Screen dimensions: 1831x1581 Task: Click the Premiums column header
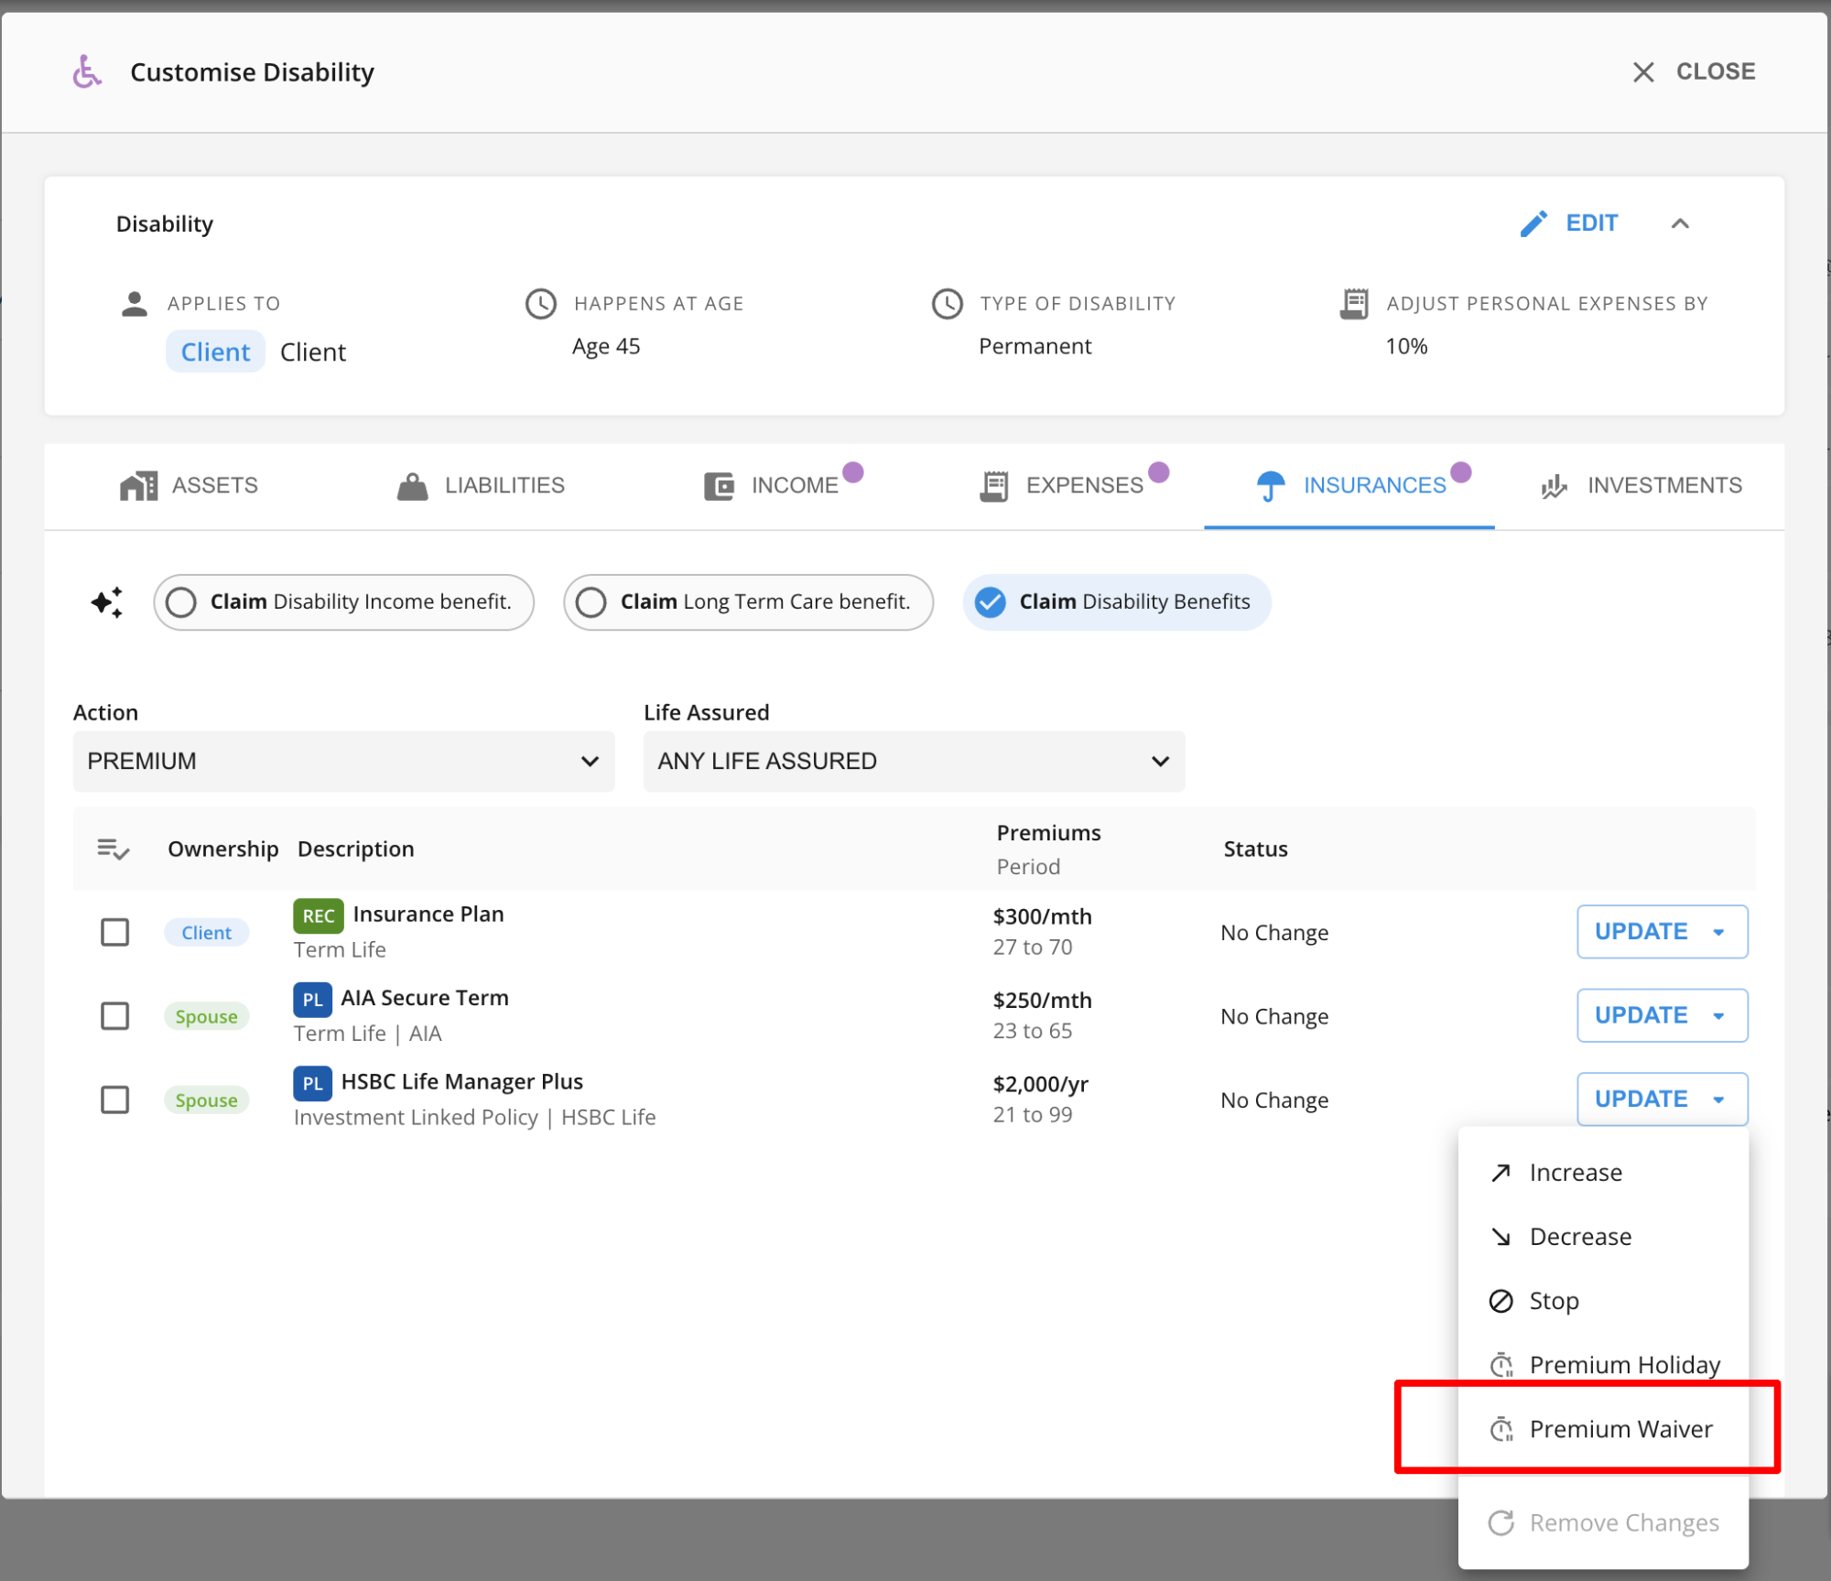coord(1049,833)
